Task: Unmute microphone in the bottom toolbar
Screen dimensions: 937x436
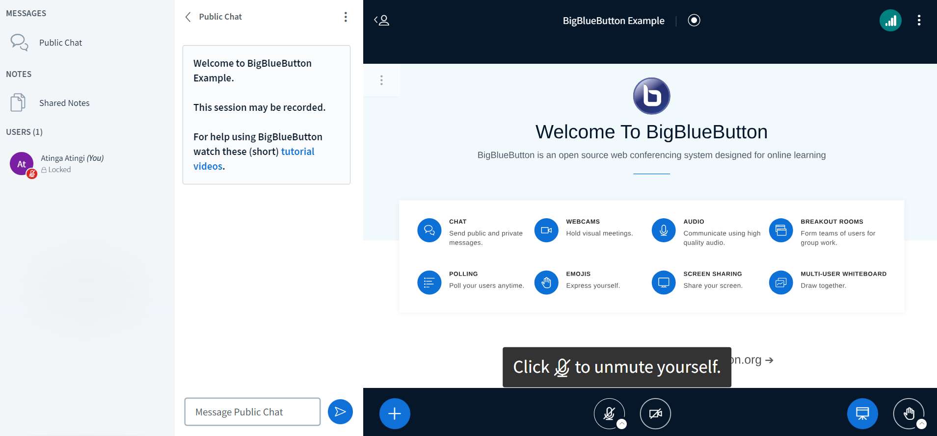Action: 609,413
